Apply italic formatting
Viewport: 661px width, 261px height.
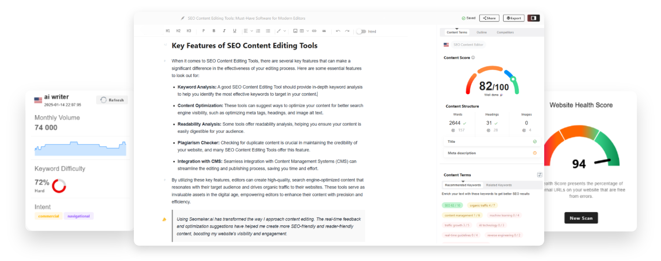[224, 31]
